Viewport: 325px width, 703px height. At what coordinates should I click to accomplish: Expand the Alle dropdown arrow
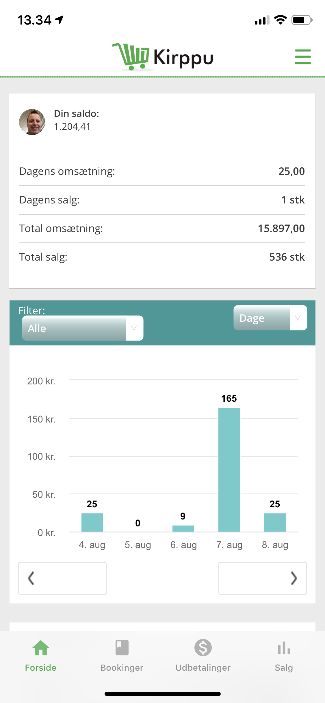click(134, 328)
